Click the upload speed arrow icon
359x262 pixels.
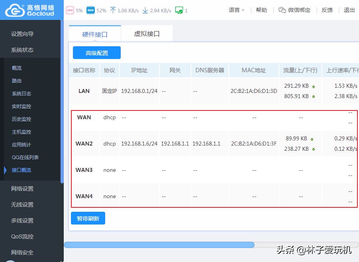coord(113,10)
